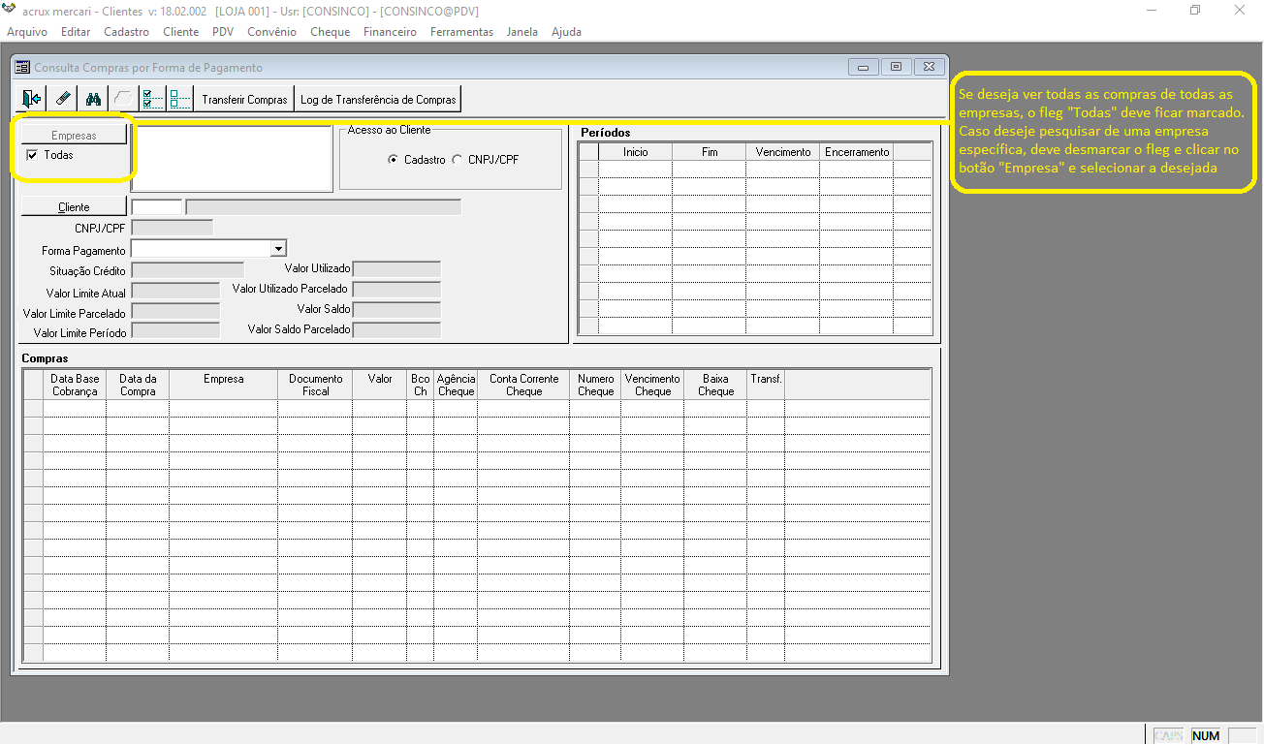1264x745 pixels.
Task: Click the Data Base Cobrança column header
Action: point(75,385)
